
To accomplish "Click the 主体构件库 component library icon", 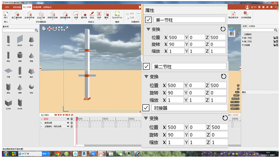I will (x=29, y=15).
